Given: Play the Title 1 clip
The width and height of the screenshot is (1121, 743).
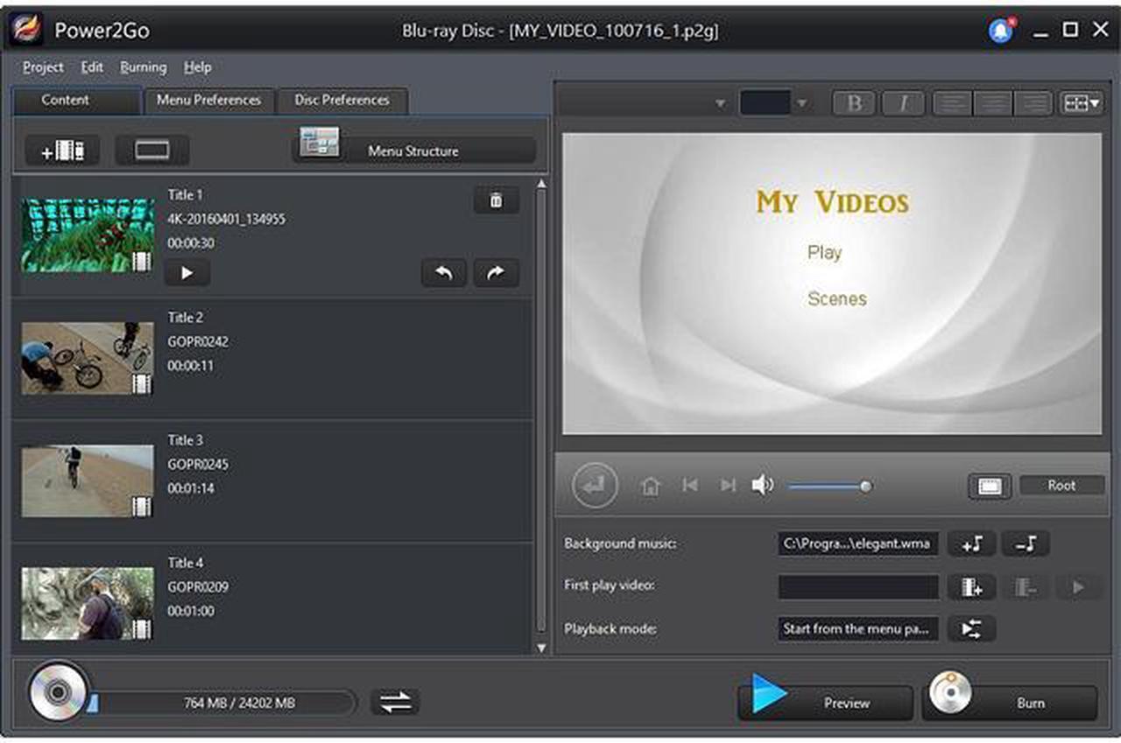Looking at the screenshot, I should [187, 273].
